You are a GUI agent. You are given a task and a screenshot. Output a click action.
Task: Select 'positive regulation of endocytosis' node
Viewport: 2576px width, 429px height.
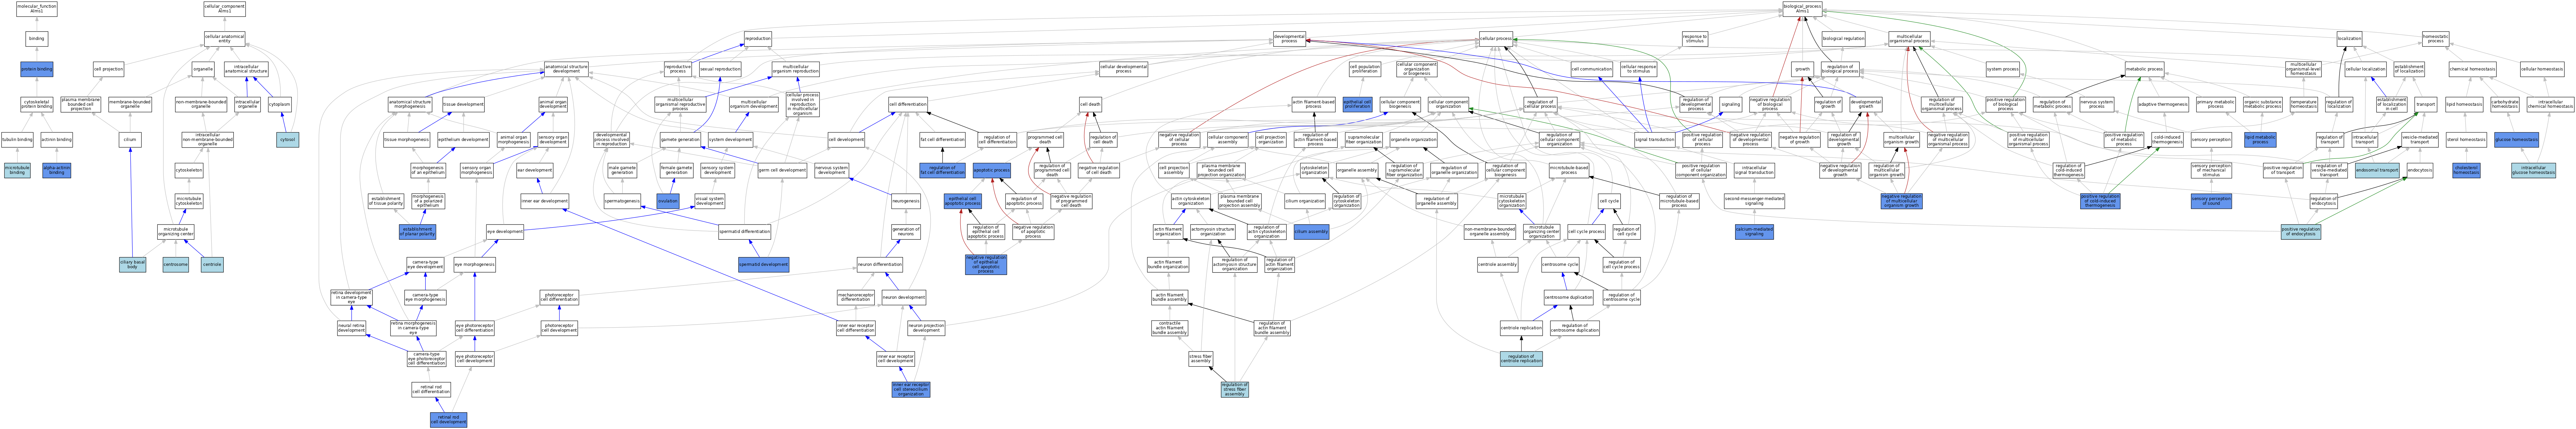pos(2301,232)
